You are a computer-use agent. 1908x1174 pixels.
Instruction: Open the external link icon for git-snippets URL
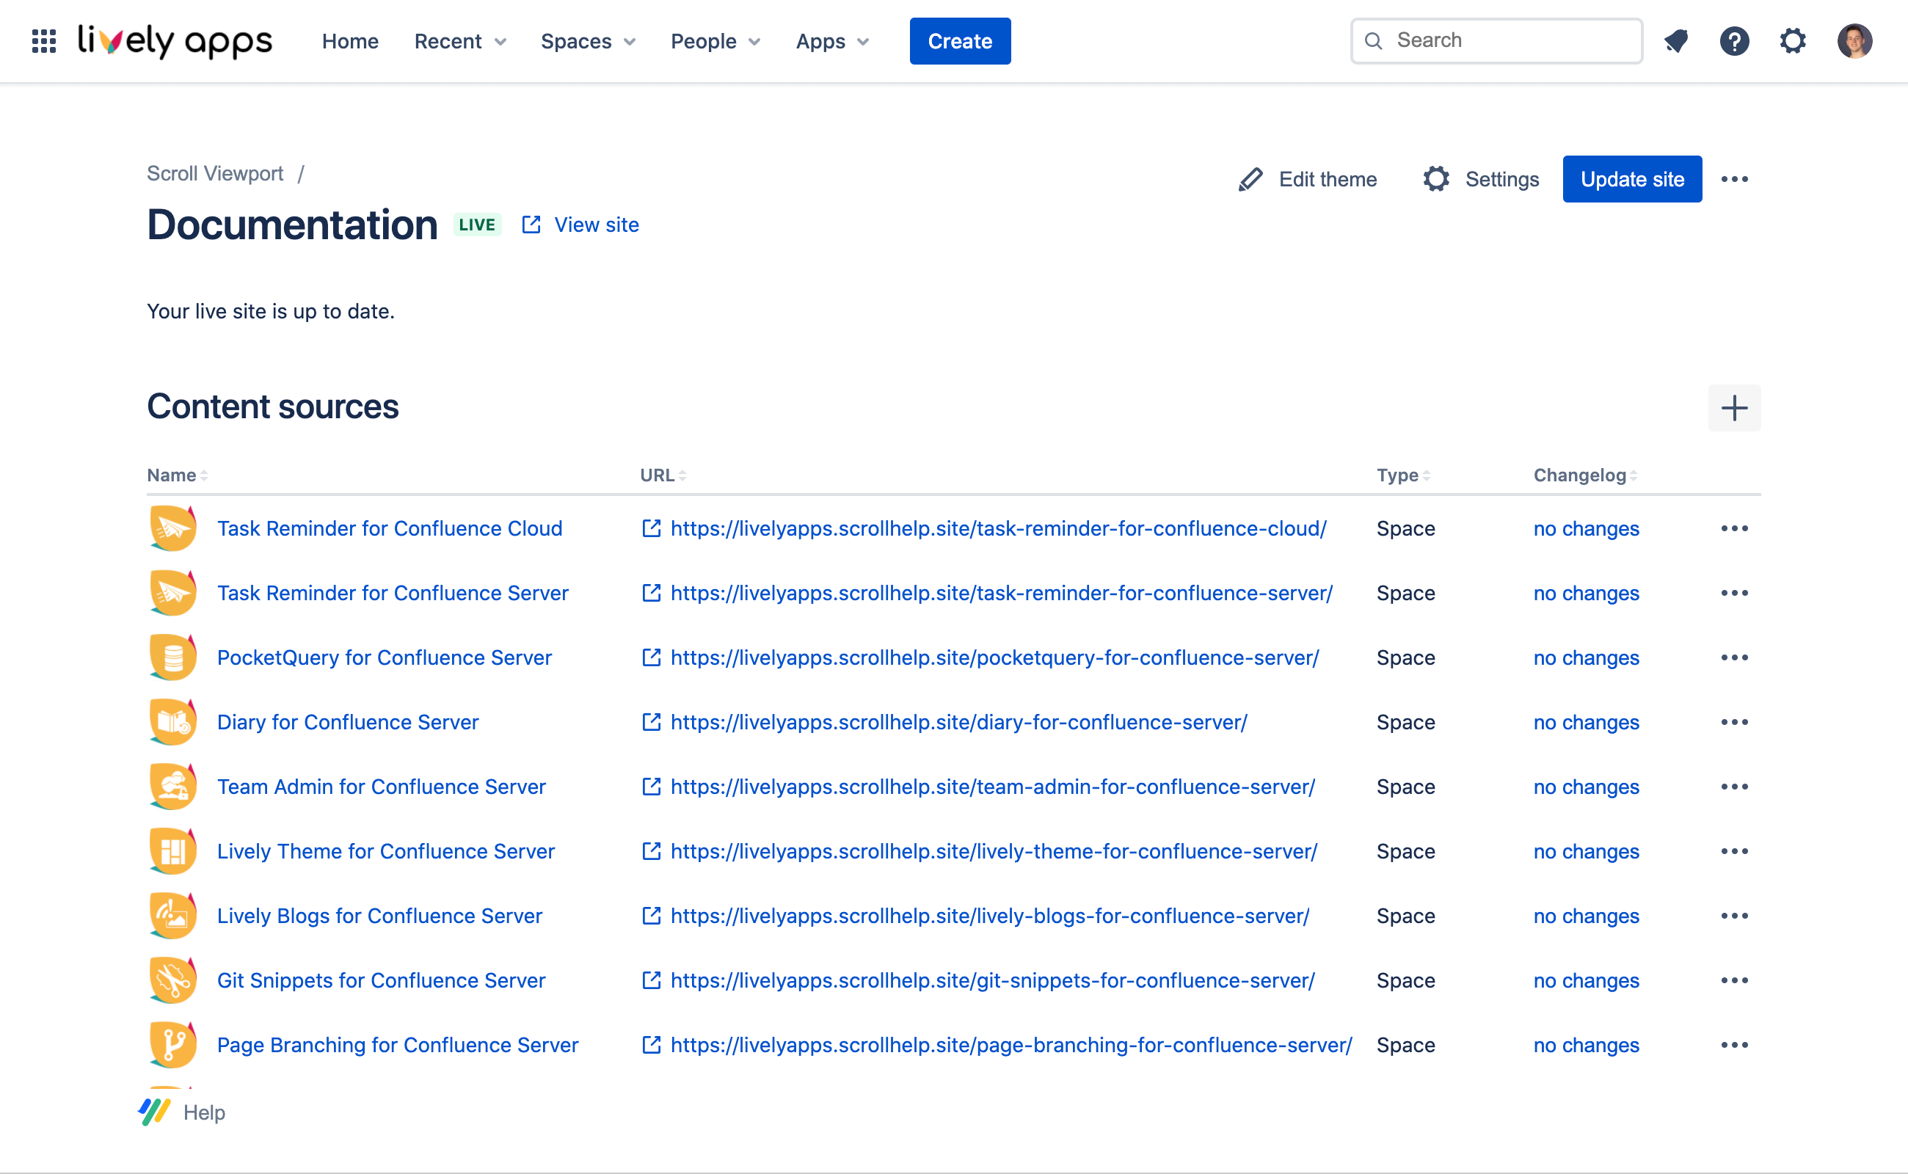point(651,981)
